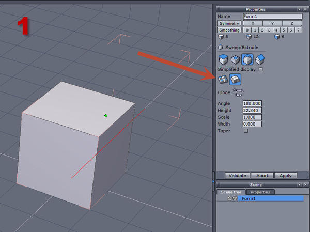Enable the Simplified display checkbox
This screenshot has height=232, width=310.
tap(261, 69)
